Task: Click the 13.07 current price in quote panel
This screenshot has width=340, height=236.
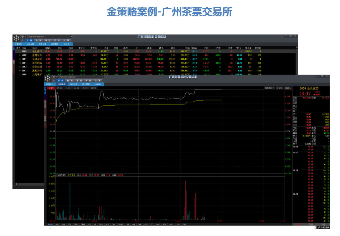Action: (305, 94)
